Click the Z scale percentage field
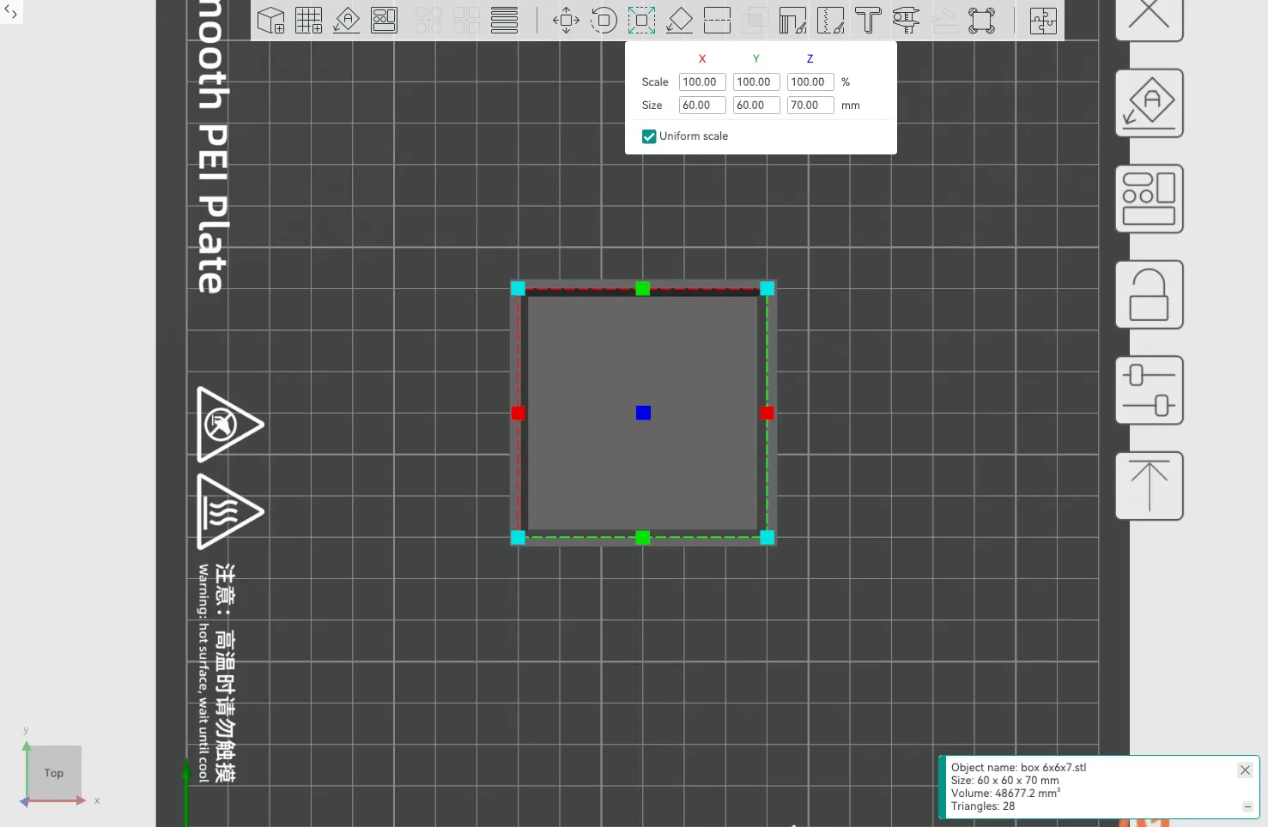1268x827 pixels. (810, 82)
